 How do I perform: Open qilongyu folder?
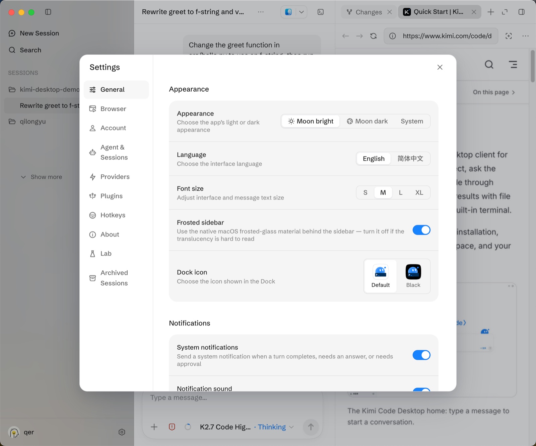coord(27,121)
